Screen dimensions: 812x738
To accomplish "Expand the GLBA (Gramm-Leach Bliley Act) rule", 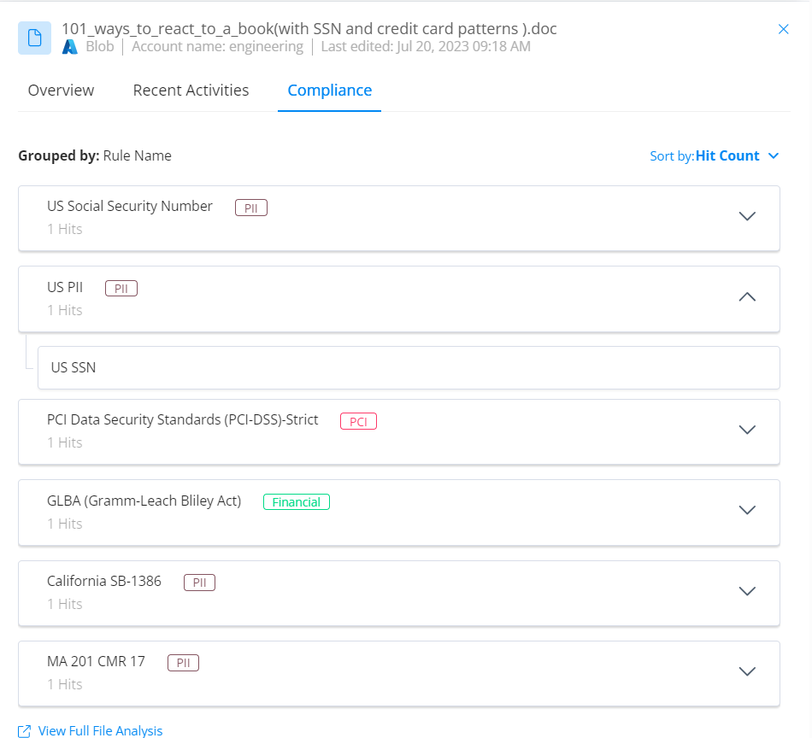I will pos(747,510).
